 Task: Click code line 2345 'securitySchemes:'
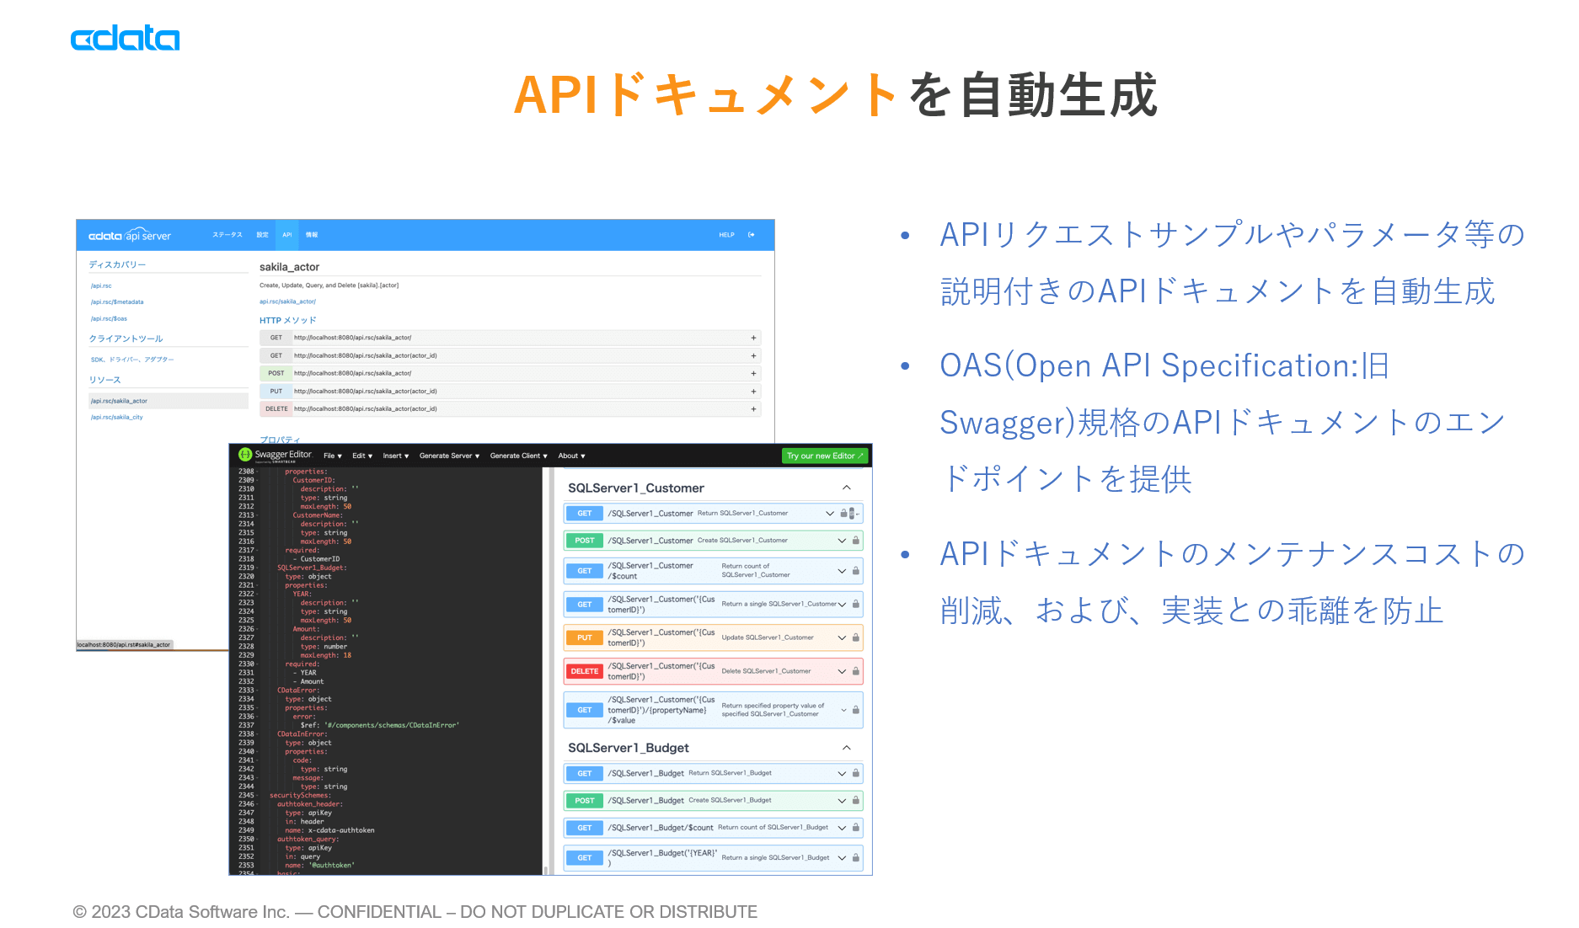(300, 795)
